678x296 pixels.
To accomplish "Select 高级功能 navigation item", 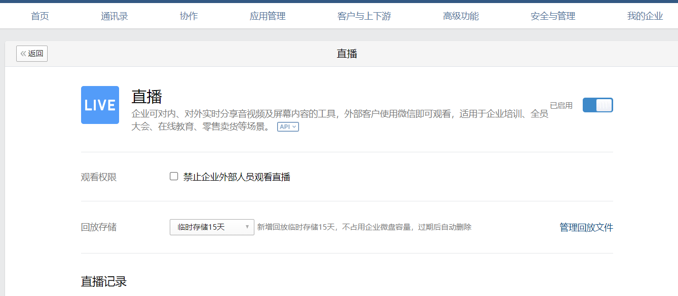I will tap(461, 16).
